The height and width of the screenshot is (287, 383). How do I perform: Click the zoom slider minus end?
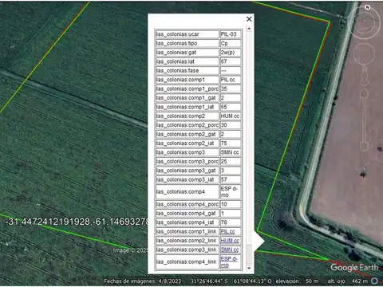[x=364, y=147]
